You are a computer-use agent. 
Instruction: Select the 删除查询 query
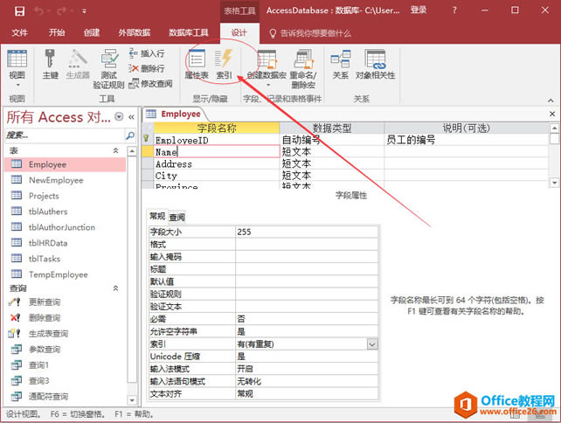pyautogui.click(x=66, y=318)
